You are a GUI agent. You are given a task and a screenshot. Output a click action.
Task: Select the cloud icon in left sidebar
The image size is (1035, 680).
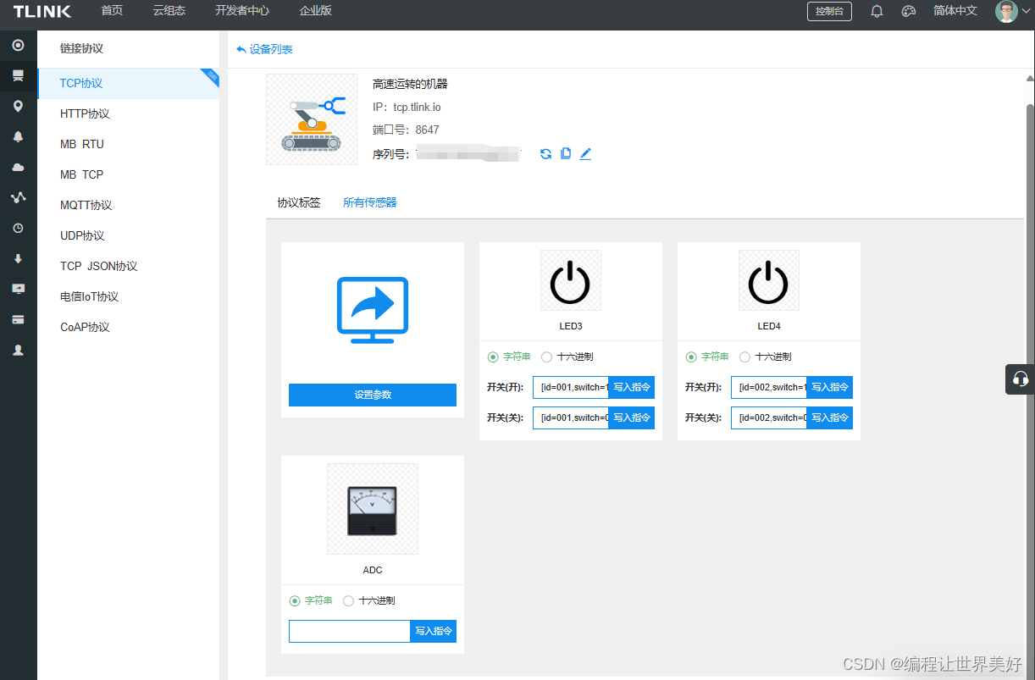pyautogui.click(x=19, y=167)
